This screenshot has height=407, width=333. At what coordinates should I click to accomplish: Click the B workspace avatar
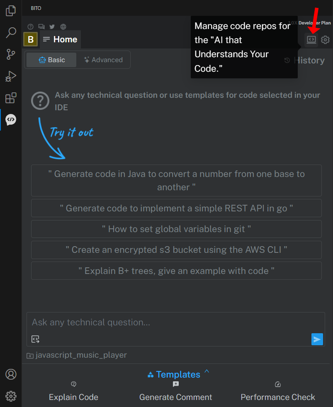[31, 39]
